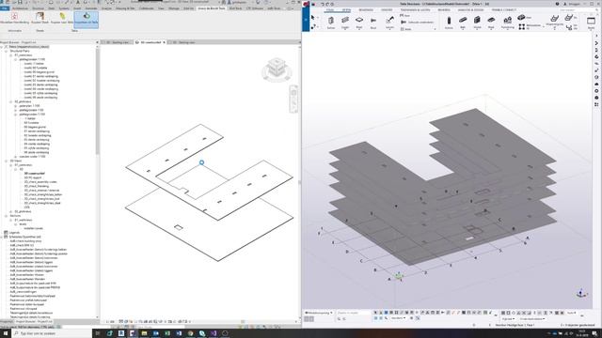Switch to the Architecture ribbon tab in Revit
The height and width of the screenshot is (338, 602).
tap(20, 8)
